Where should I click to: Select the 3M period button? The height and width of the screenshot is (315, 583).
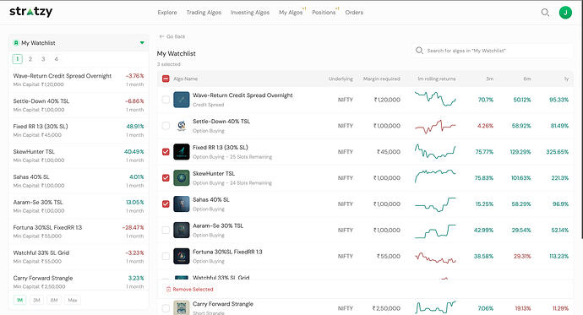click(36, 300)
